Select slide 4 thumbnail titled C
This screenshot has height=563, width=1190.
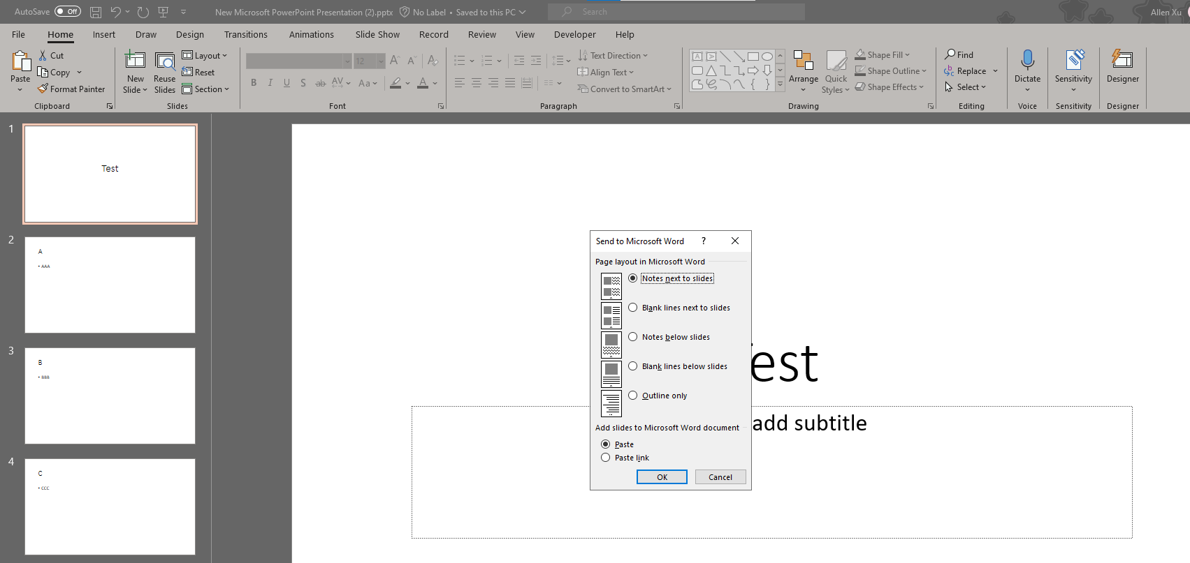point(110,506)
